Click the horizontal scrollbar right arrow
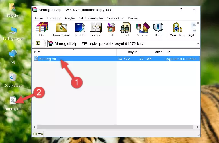The image size is (219, 143). [x=197, y=127]
